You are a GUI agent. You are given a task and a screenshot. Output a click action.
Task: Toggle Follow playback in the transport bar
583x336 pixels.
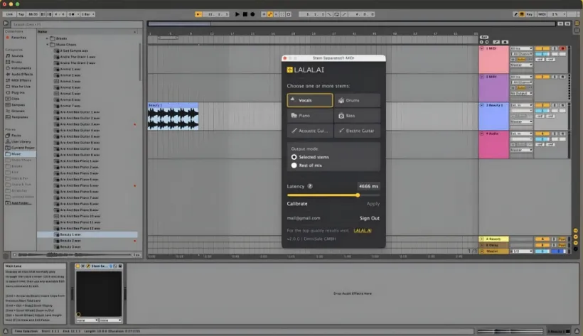pyautogui.click(x=198, y=14)
